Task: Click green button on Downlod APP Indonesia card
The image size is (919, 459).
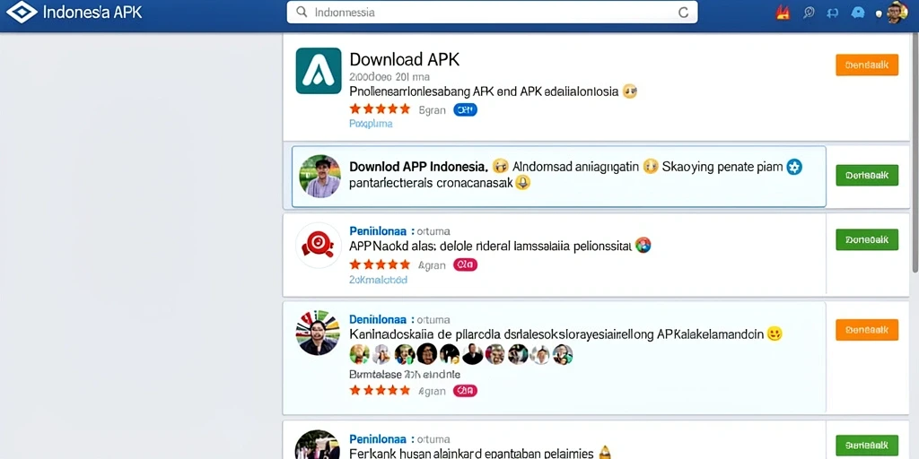Action: 867,175
